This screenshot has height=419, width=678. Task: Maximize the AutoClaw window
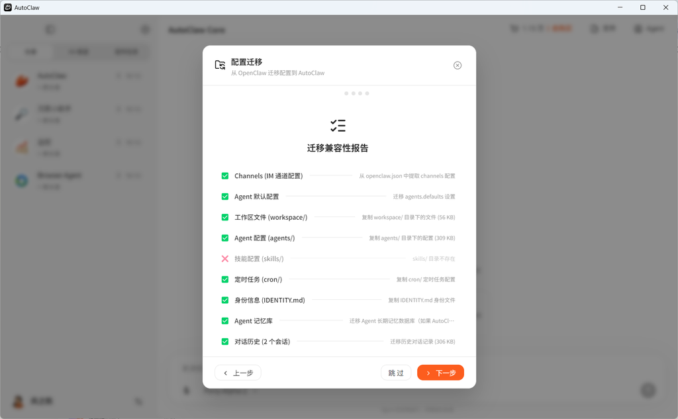click(642, 7)
